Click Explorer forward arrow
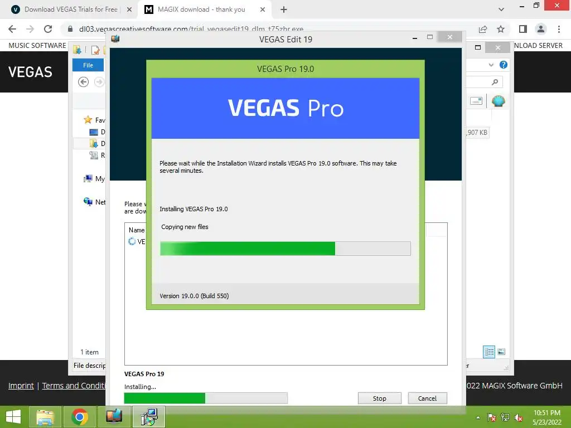 (x=99, y=82)
